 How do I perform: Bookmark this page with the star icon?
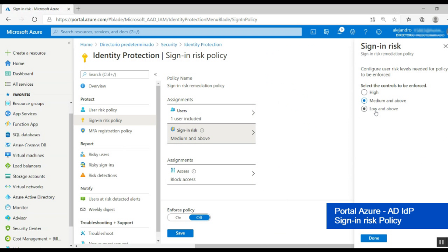(394, 19)
